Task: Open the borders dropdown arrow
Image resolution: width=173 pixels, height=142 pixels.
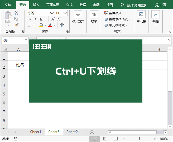Action: coord(34,25)
